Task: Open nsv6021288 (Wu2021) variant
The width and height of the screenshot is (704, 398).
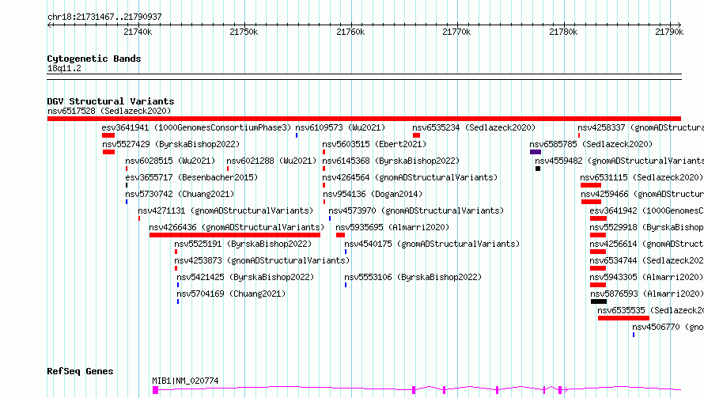Action: point(271,161)
